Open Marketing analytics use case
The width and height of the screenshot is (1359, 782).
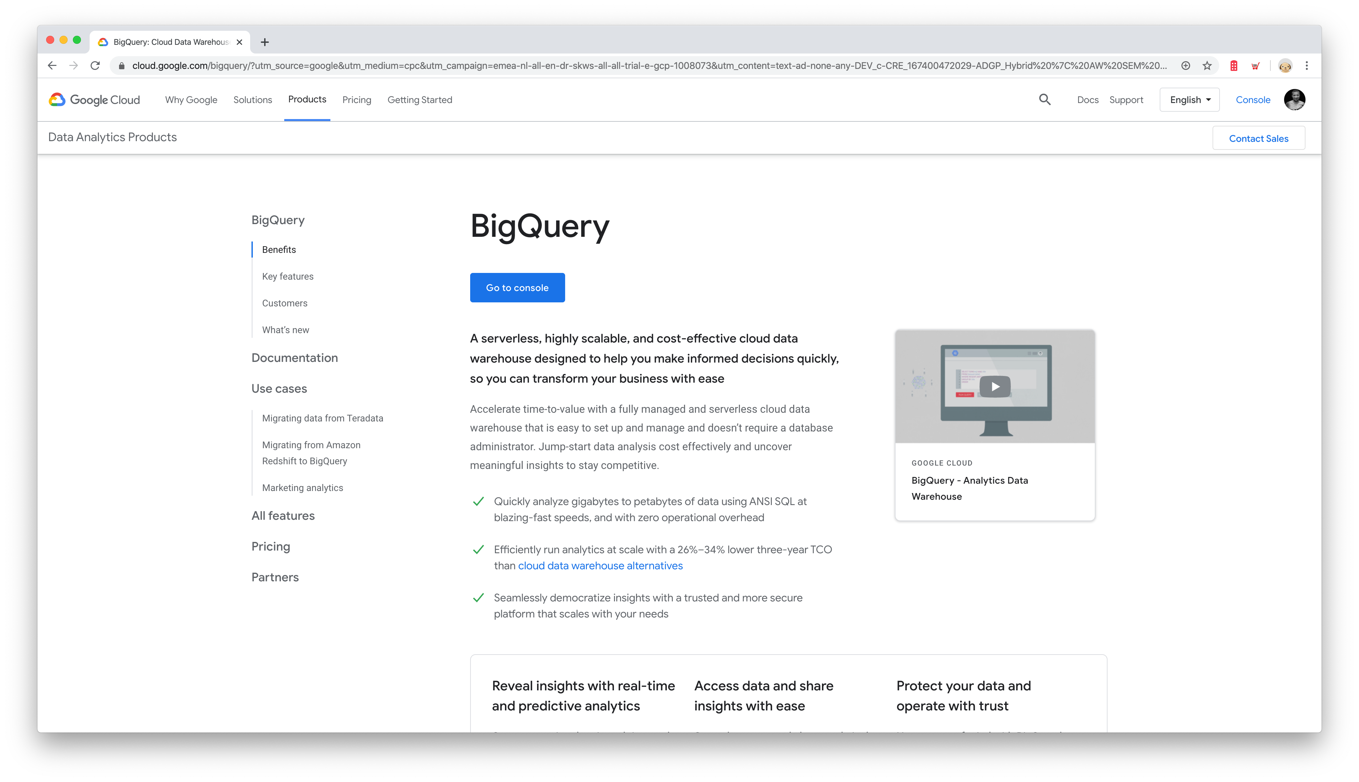coord(302,488)
